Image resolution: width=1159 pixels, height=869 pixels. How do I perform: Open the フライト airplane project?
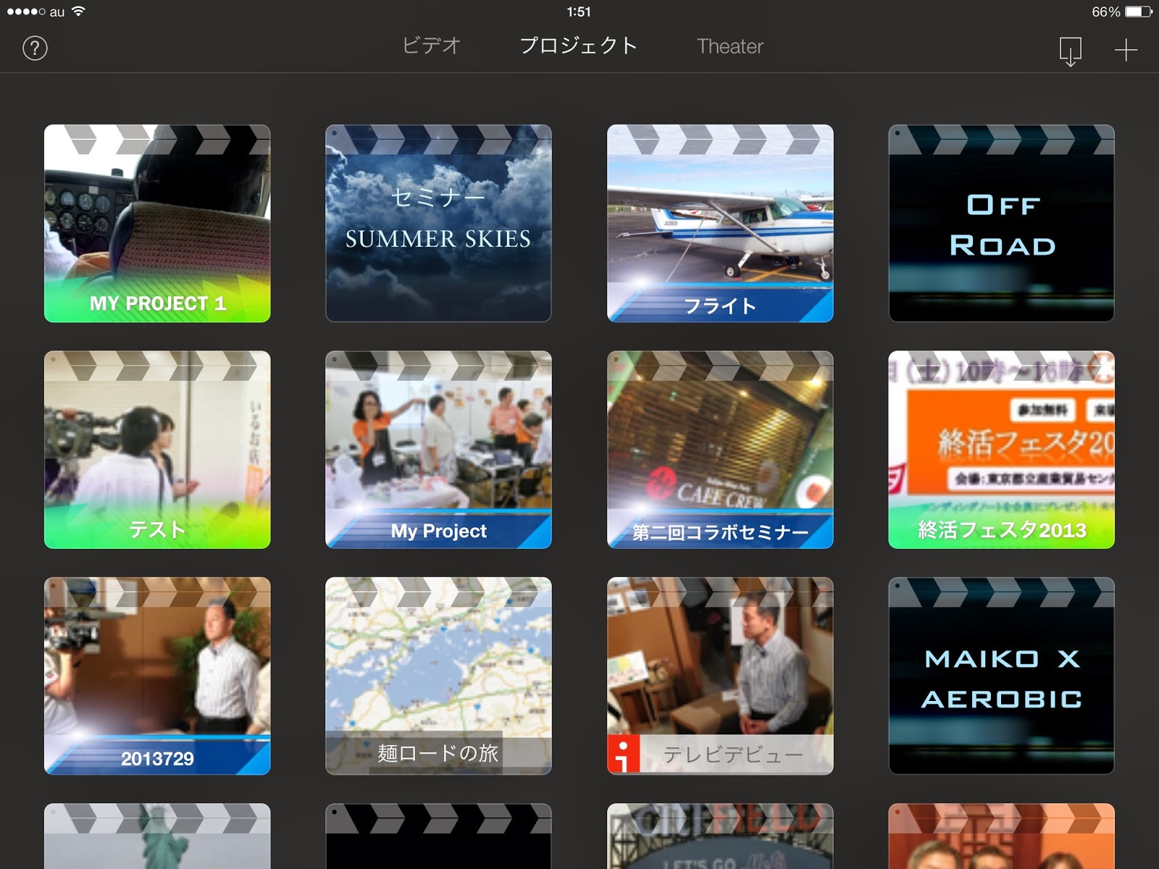(x=720, y=223)
